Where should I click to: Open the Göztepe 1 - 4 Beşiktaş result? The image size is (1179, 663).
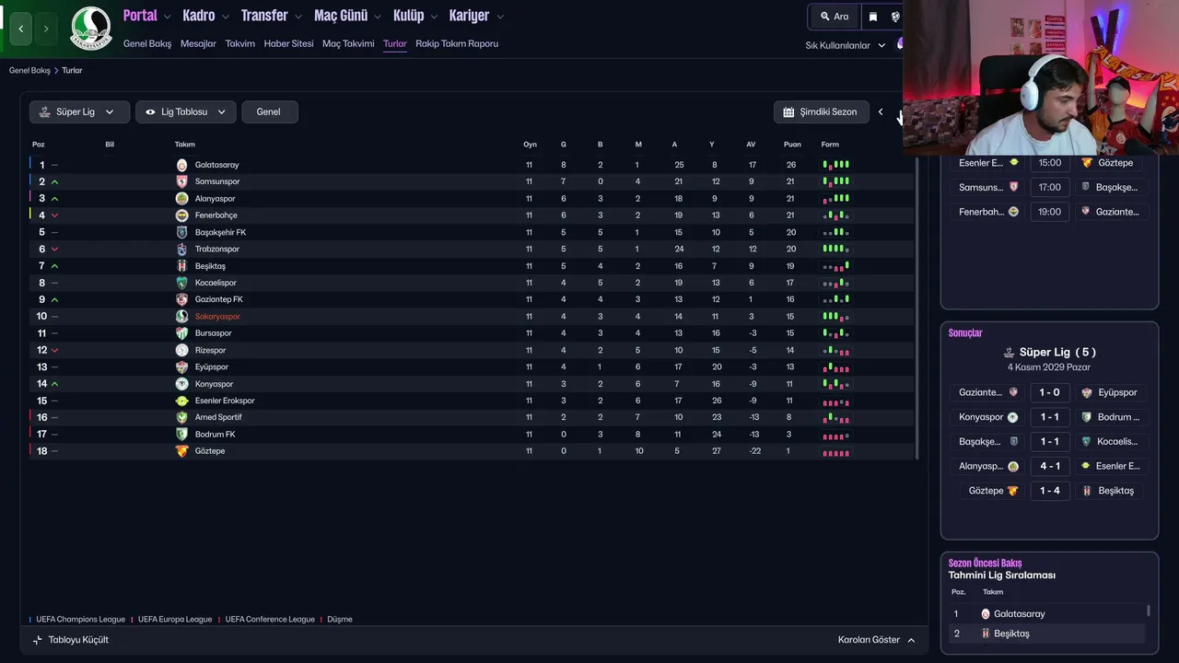click(1049, 491)
